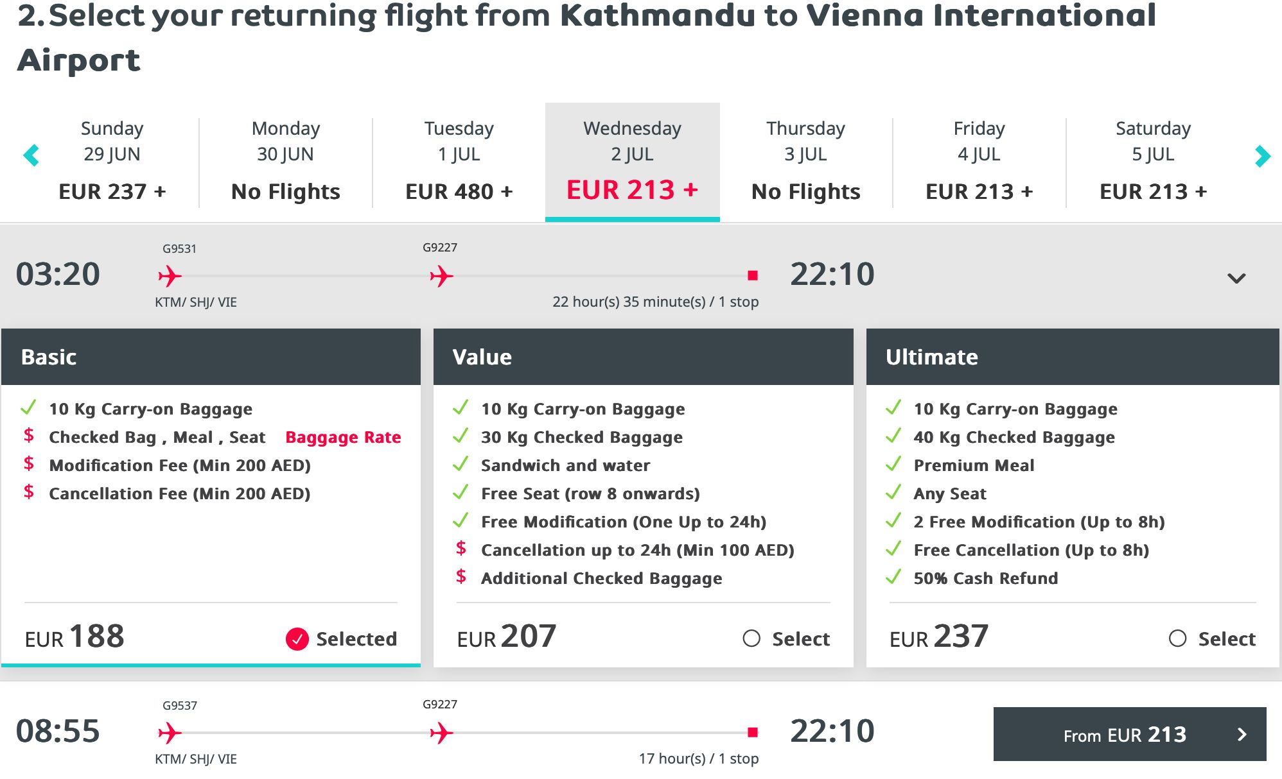
Task: Collapse the 03:20 flight details chevron
Action: pos(1236,278)
